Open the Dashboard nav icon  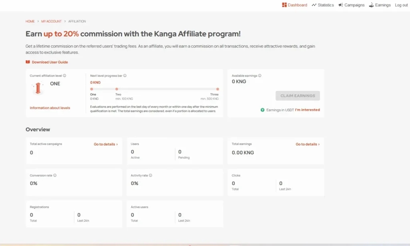[284, 5]
